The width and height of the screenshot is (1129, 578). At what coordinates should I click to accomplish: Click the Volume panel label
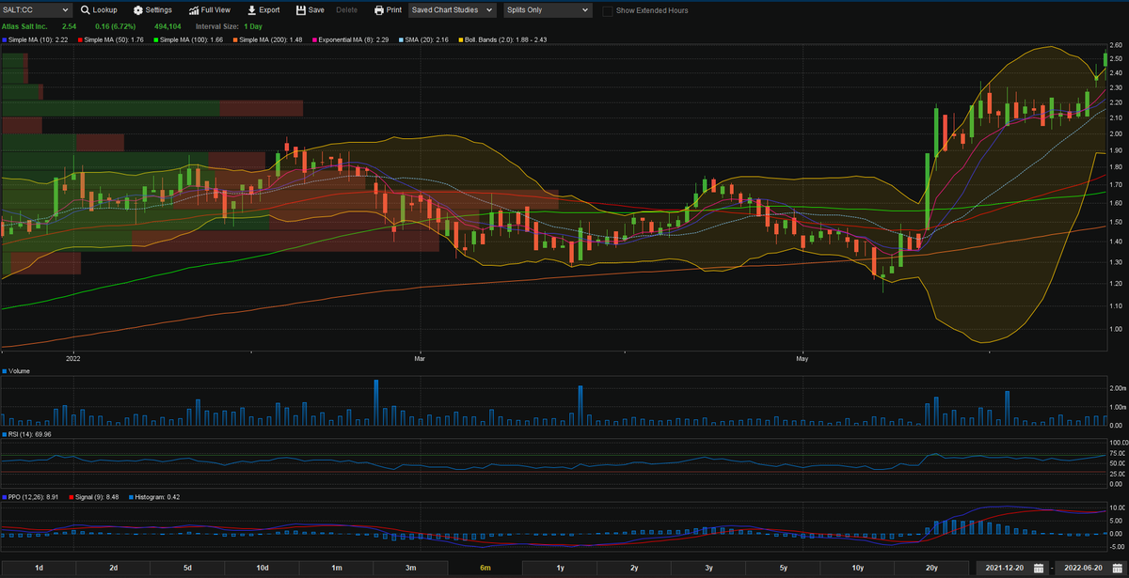coord(19,371)
